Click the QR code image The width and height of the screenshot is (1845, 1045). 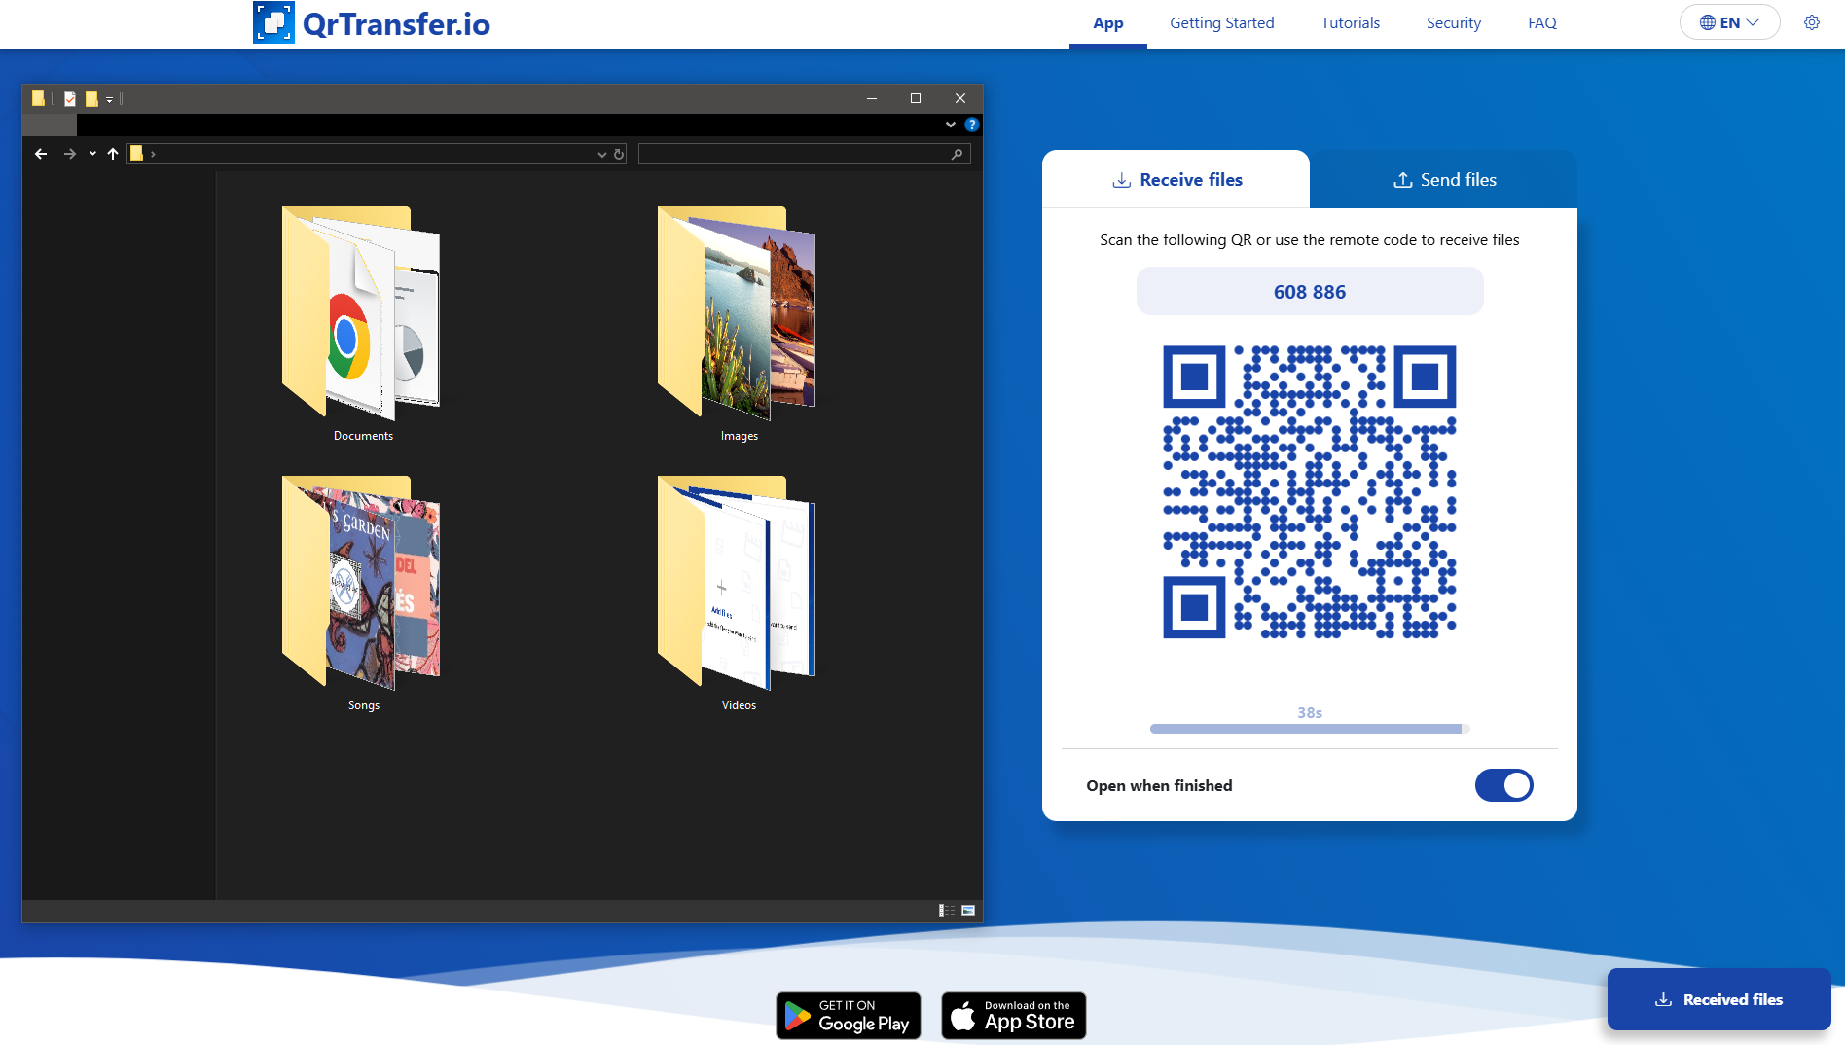(x=1310, y=491)
